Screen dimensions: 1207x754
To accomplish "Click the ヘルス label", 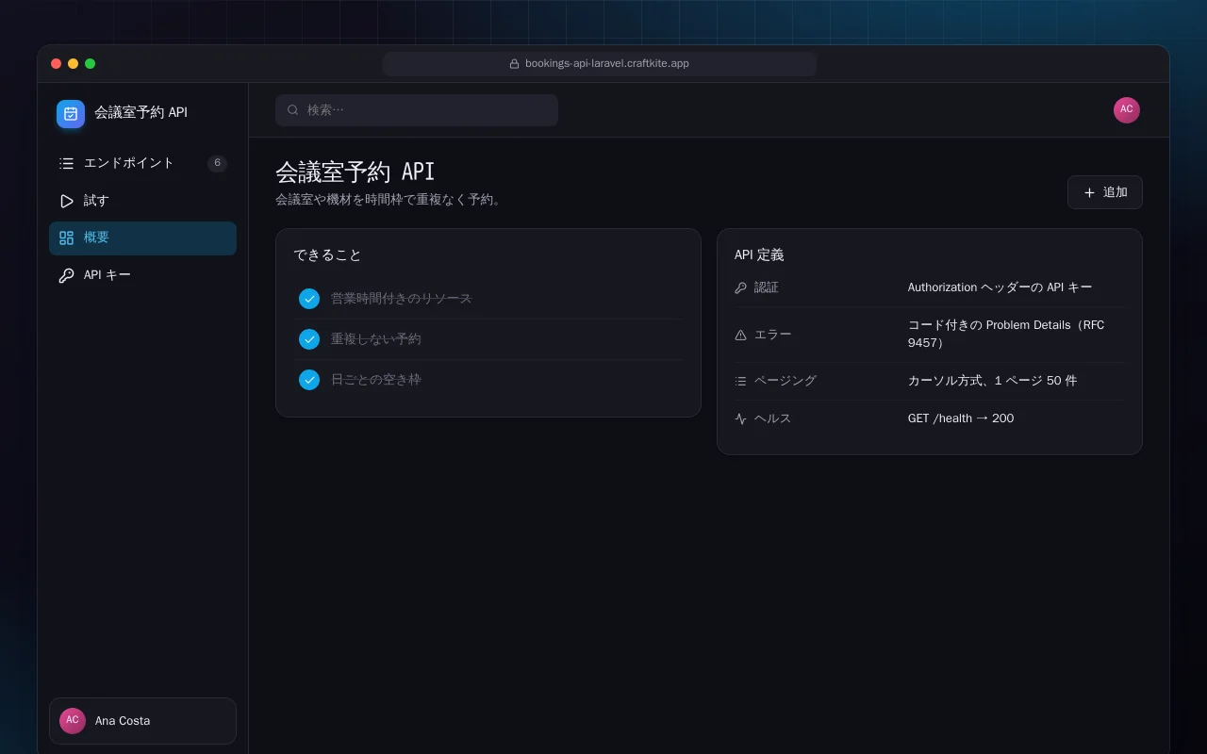I will tap(773, 418).
